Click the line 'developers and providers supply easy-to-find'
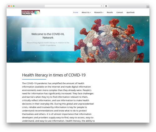 click(58, 118)
